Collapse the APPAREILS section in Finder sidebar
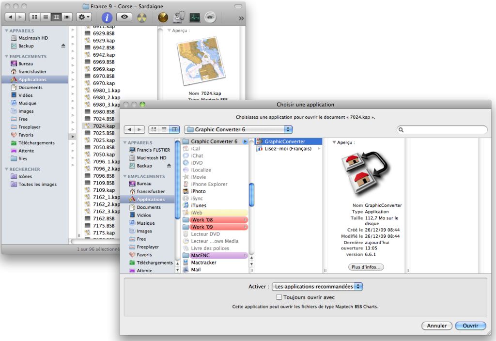Viewport: 496px width, 341px height. click(7, 31)
